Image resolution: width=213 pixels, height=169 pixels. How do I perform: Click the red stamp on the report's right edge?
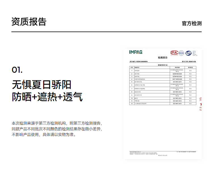[x=201, y=104]
